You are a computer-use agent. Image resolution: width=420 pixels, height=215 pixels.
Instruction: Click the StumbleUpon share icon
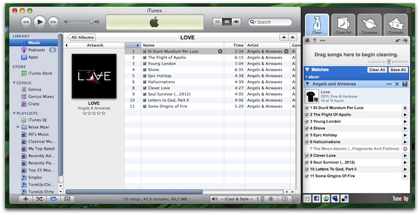(325, 199)
